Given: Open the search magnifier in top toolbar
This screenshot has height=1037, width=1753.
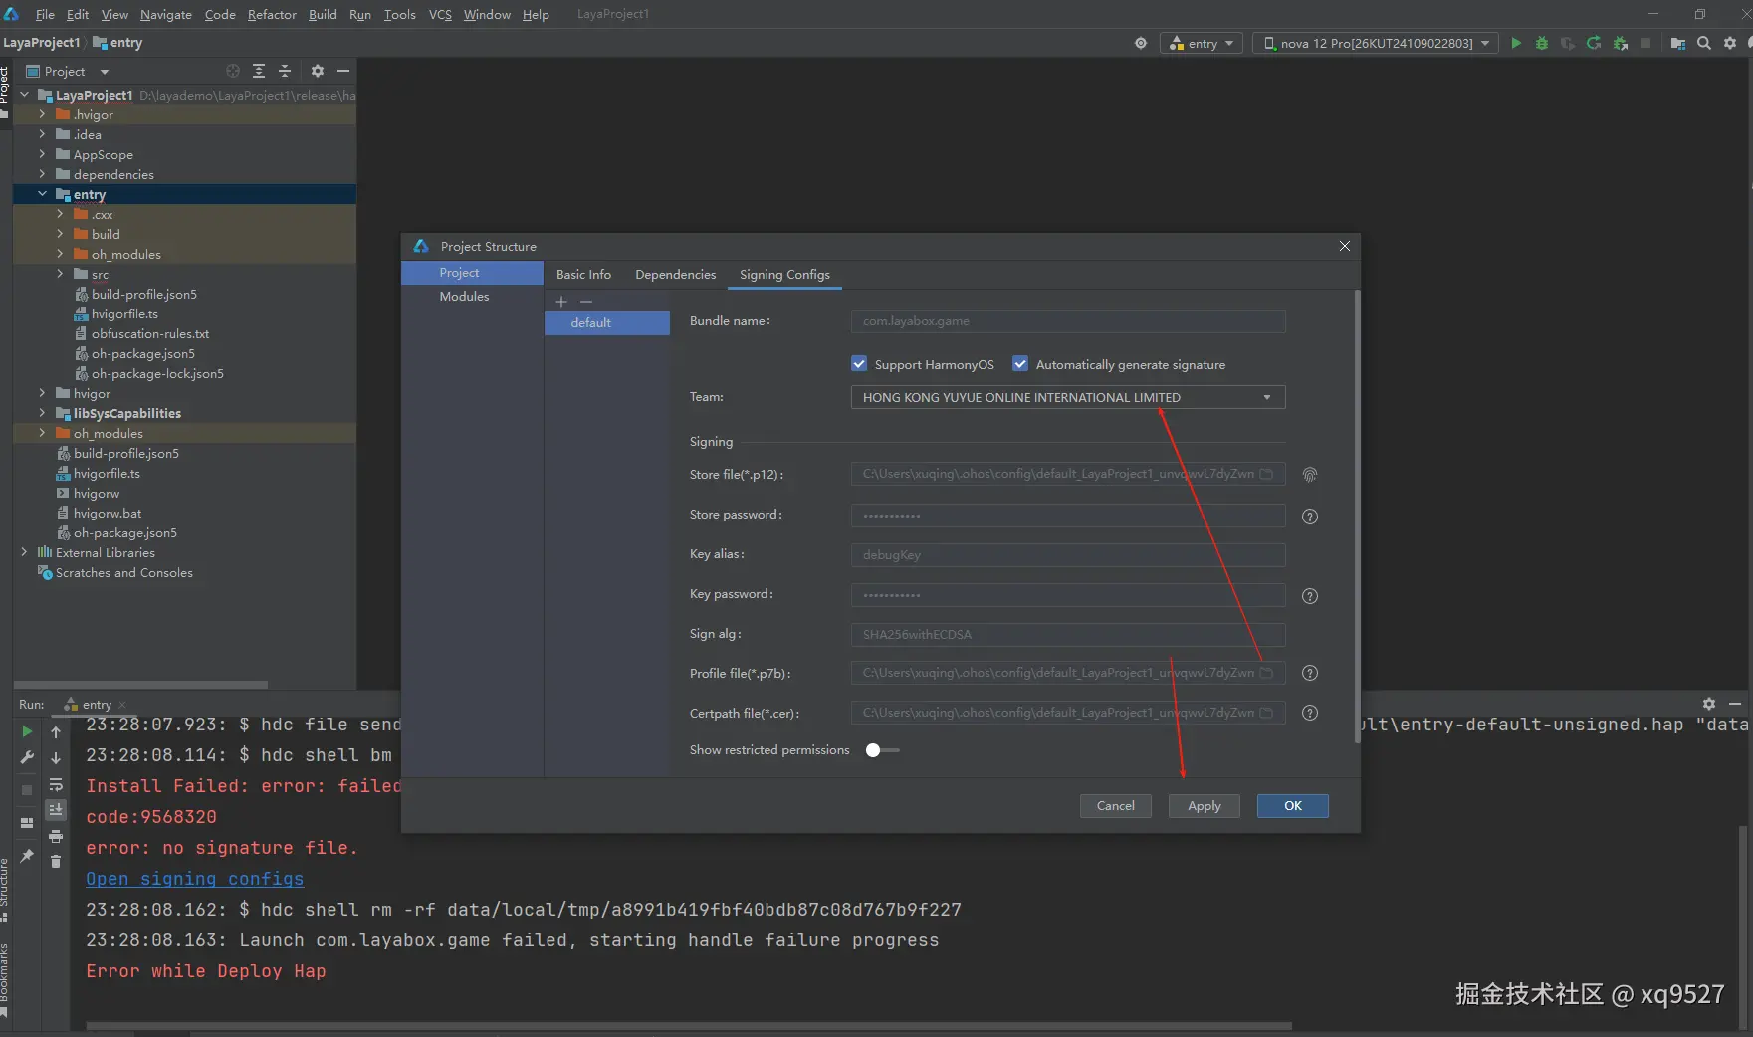Looking at the screenshot, I should pyautogui.click(x=1703, y=43).
